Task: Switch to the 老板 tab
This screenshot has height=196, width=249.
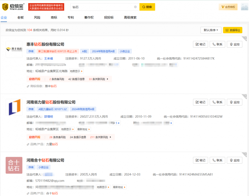Action: pyautogui.click(x=21, y=17)
